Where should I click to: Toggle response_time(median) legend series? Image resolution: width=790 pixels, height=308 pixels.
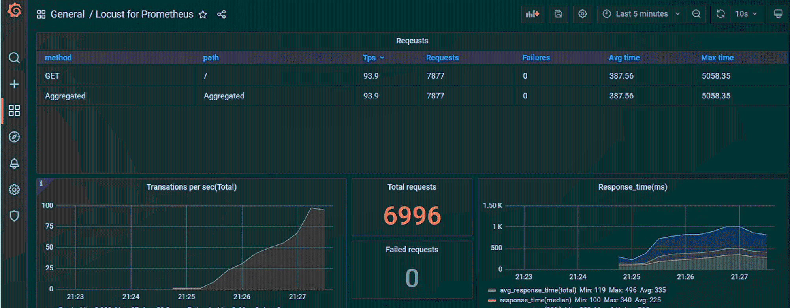[x=535, y=300]
